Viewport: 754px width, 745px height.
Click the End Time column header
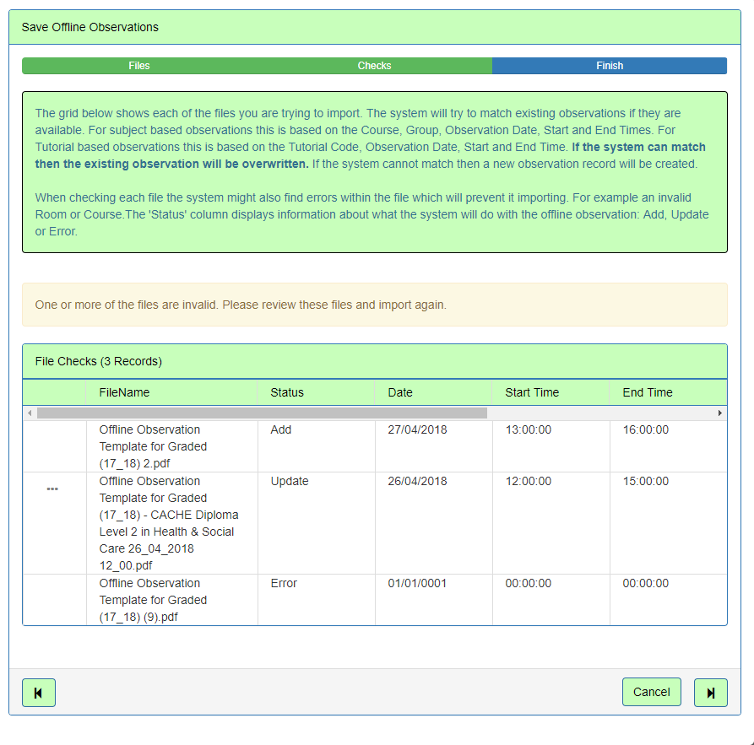668,392
